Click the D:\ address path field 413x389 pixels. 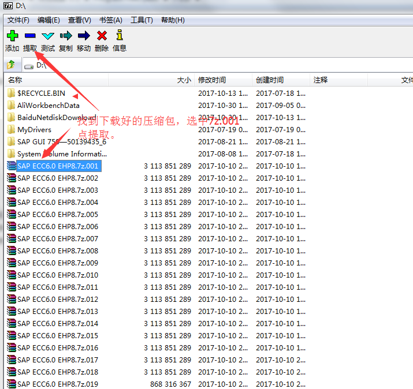point(217,65)
